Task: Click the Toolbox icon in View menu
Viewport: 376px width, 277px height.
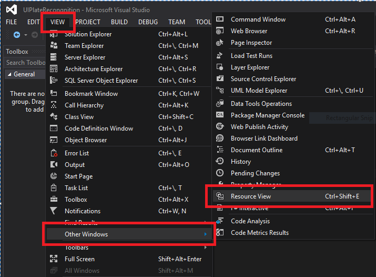Action: point(54,199)
